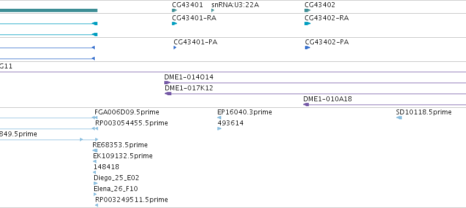Click the CG43401-RA transcript arrow
This screenshot has height=208, width=466.
tap(175, 24)
